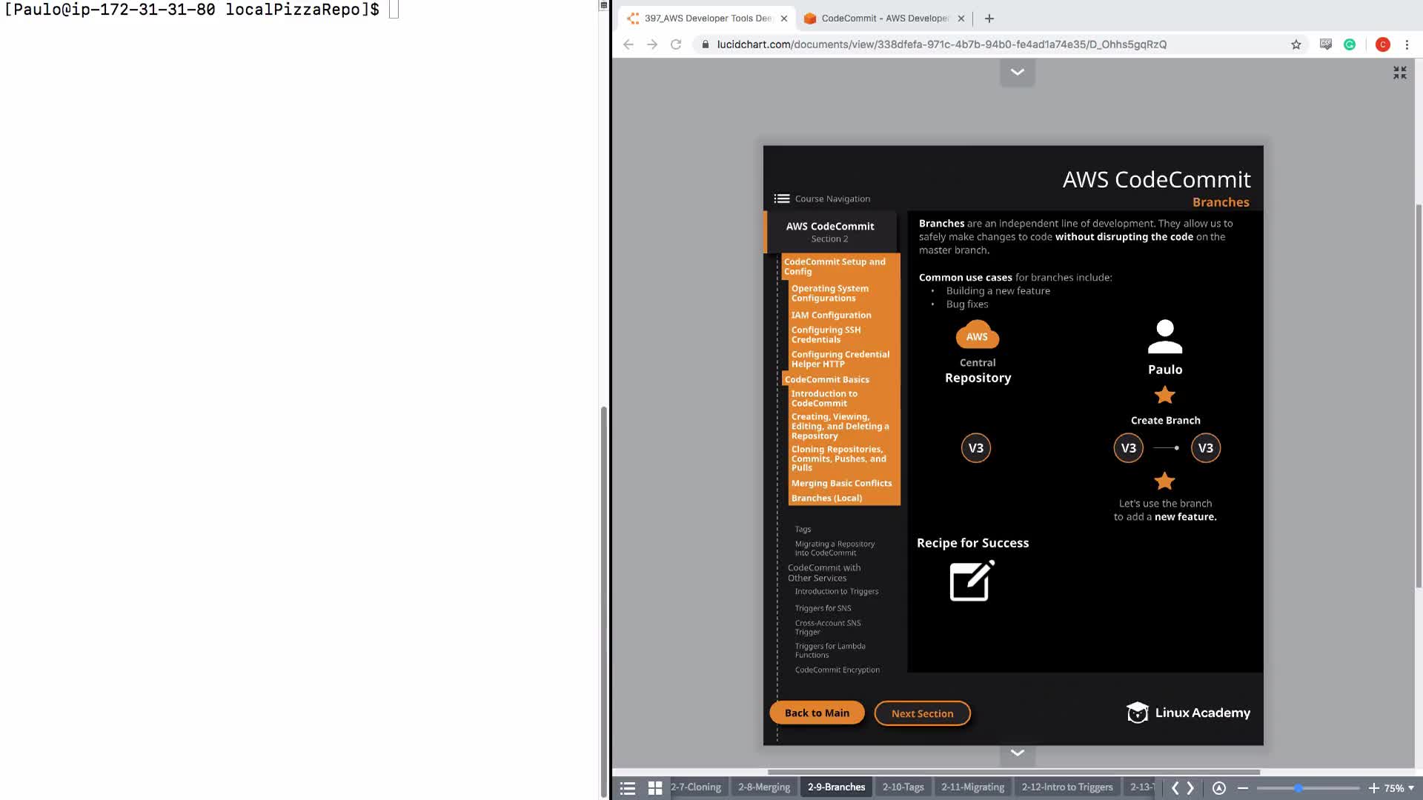Open the page list icon
1423x800 pixels.
click(628, 788)
